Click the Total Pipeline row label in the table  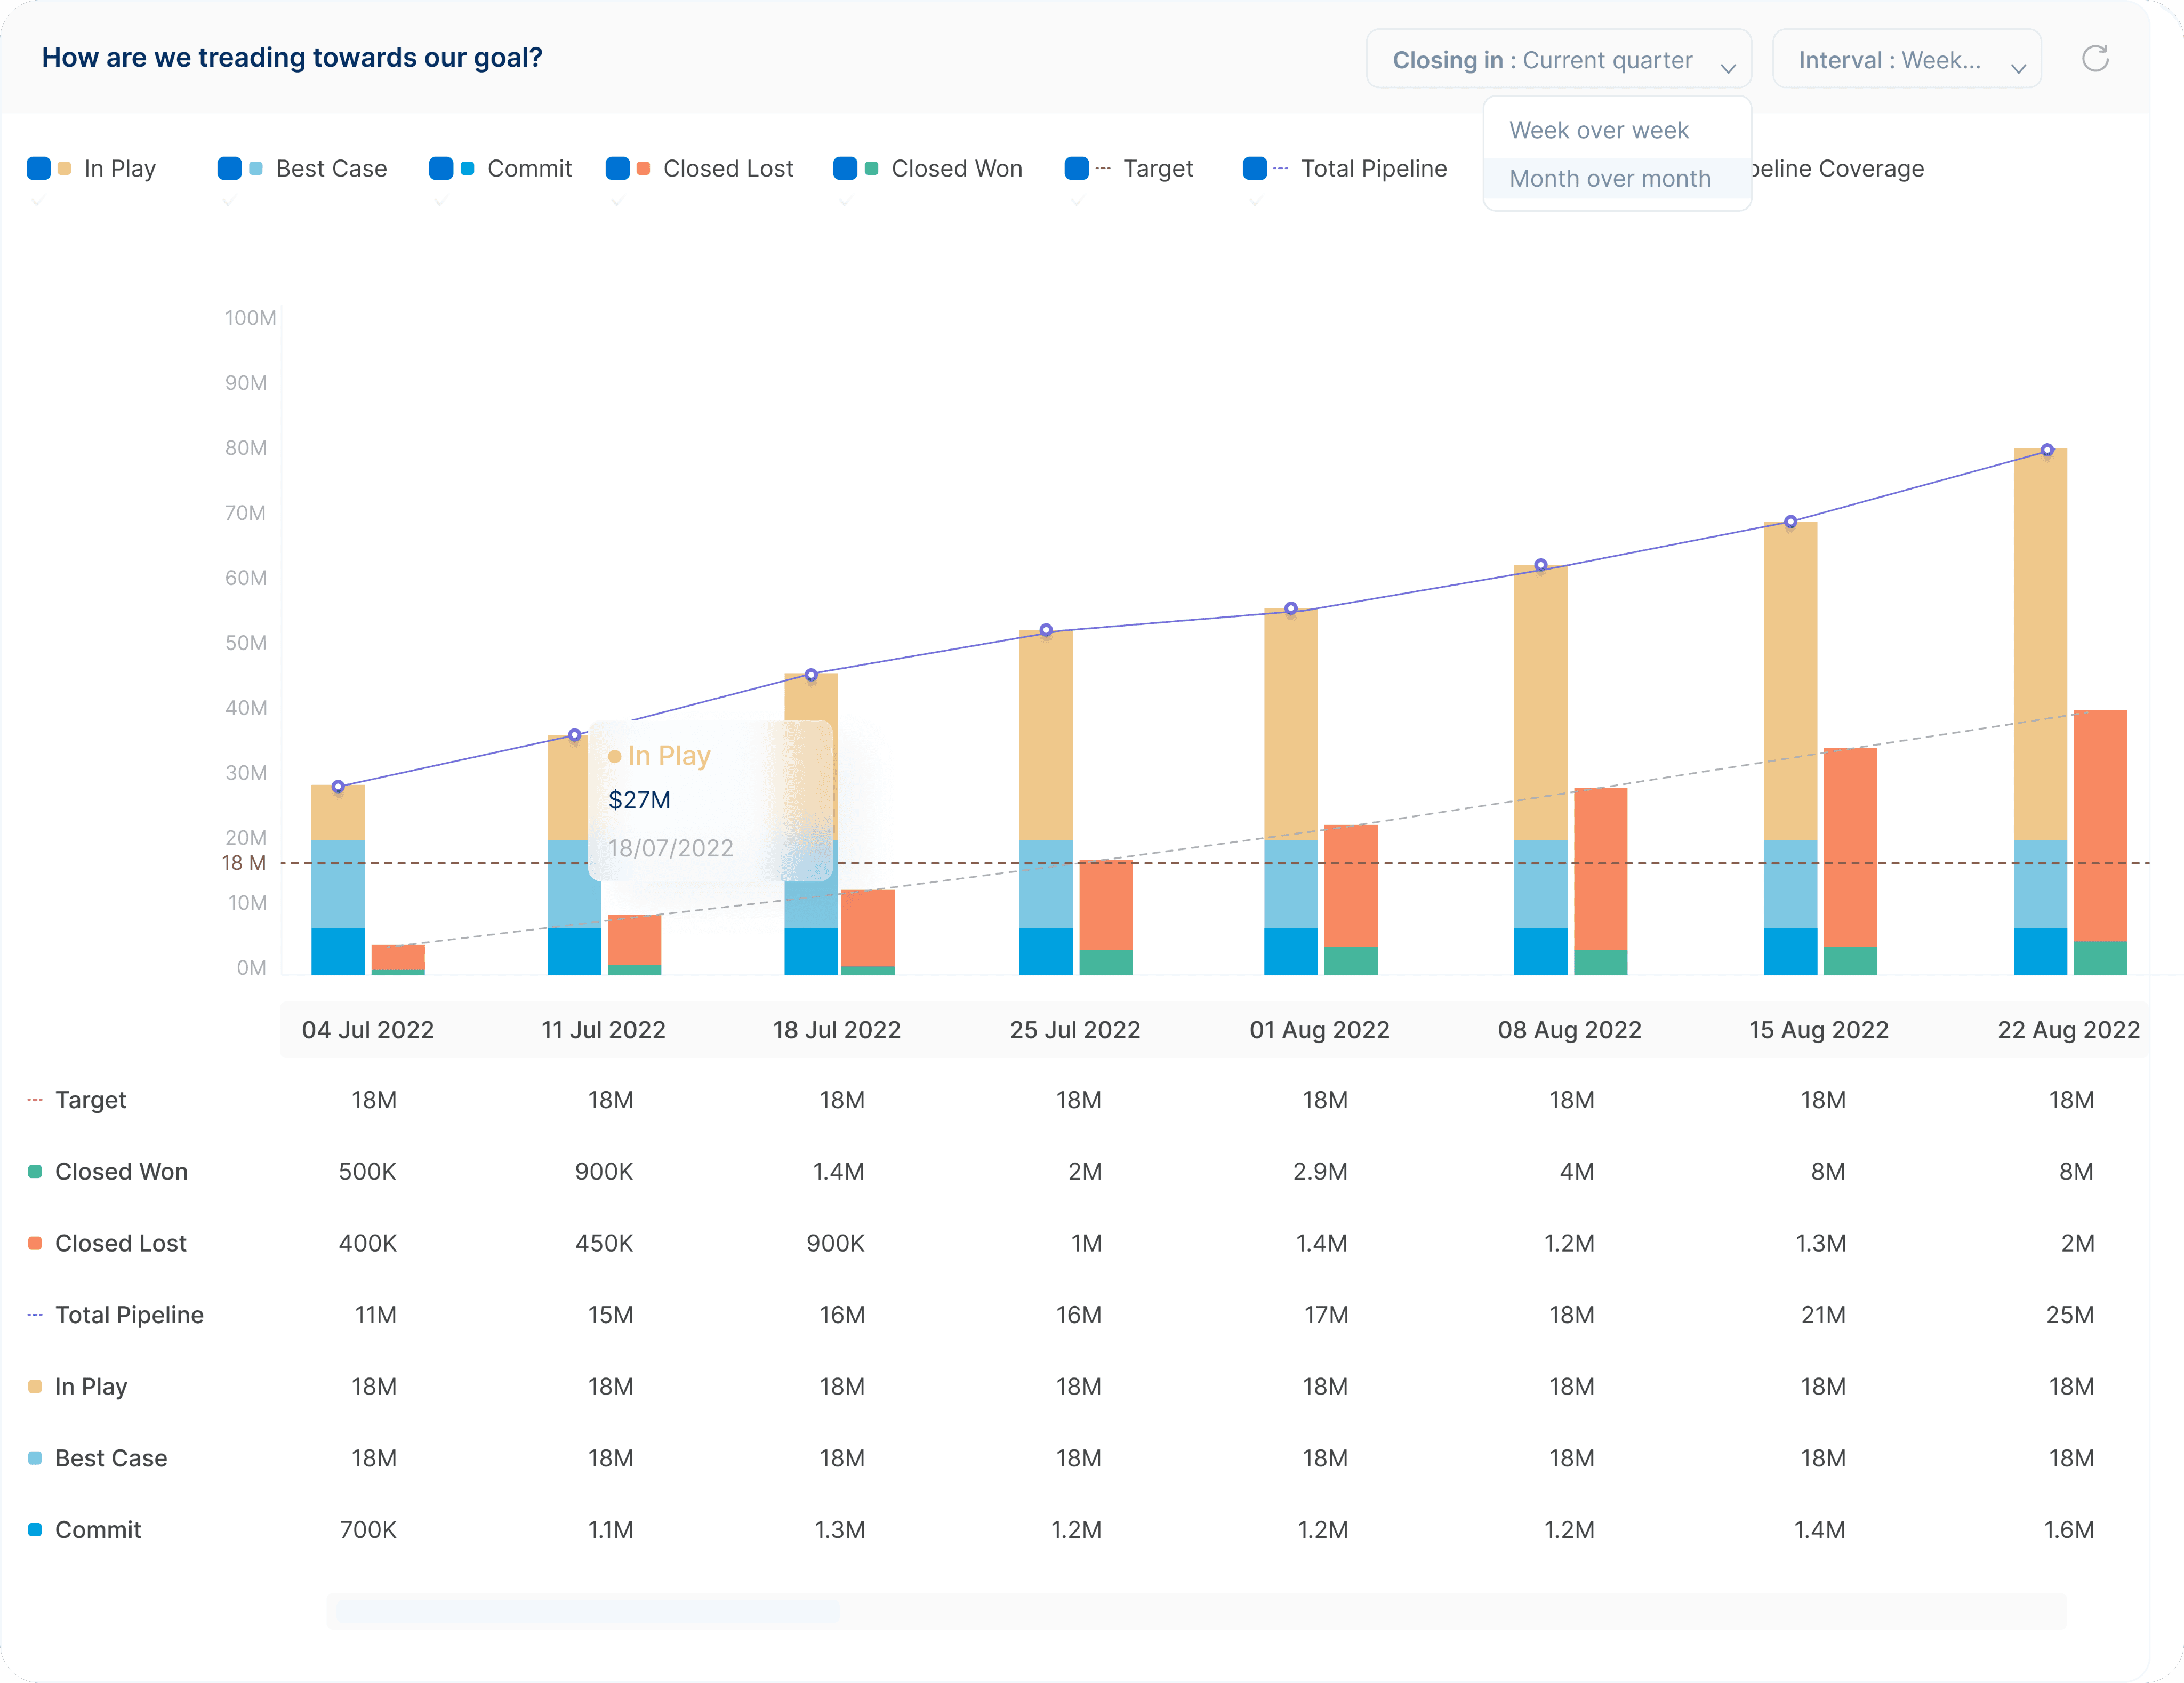pyautogui.click(x=129, y=1315)
